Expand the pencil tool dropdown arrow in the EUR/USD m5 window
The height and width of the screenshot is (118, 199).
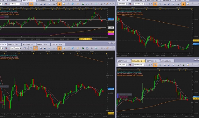click(110, 48)
